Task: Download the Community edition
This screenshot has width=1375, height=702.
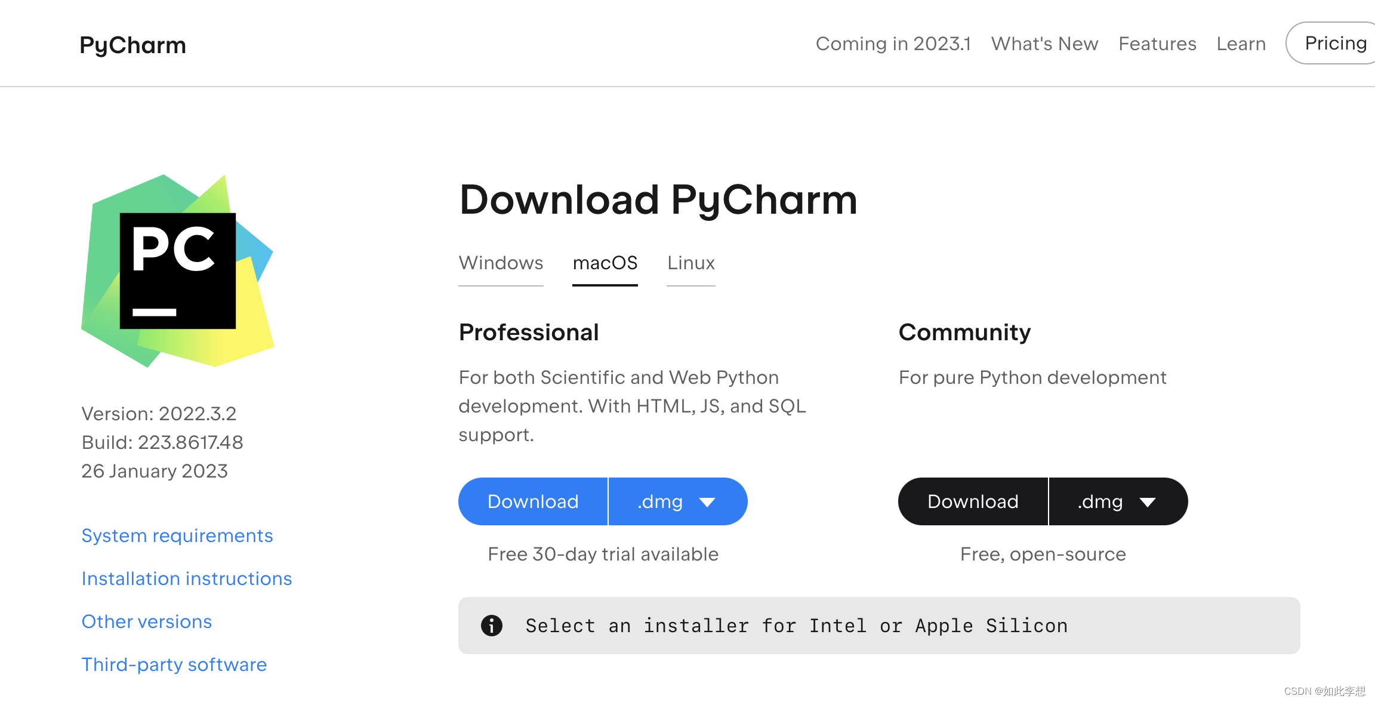Action: (x=973, y=501)
